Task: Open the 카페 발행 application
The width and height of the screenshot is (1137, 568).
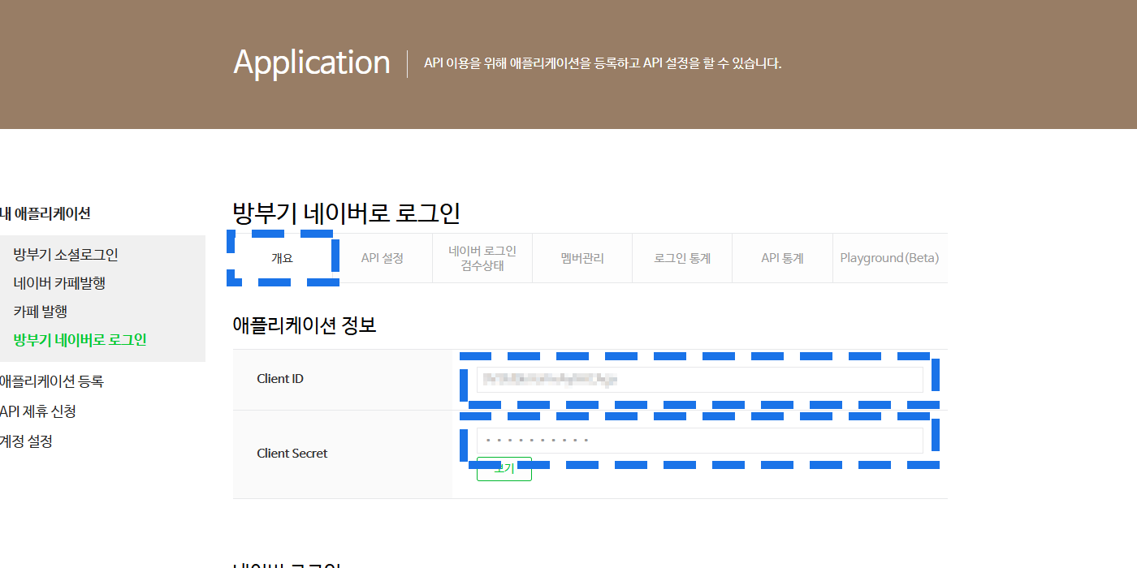Action: click(40, 312)
